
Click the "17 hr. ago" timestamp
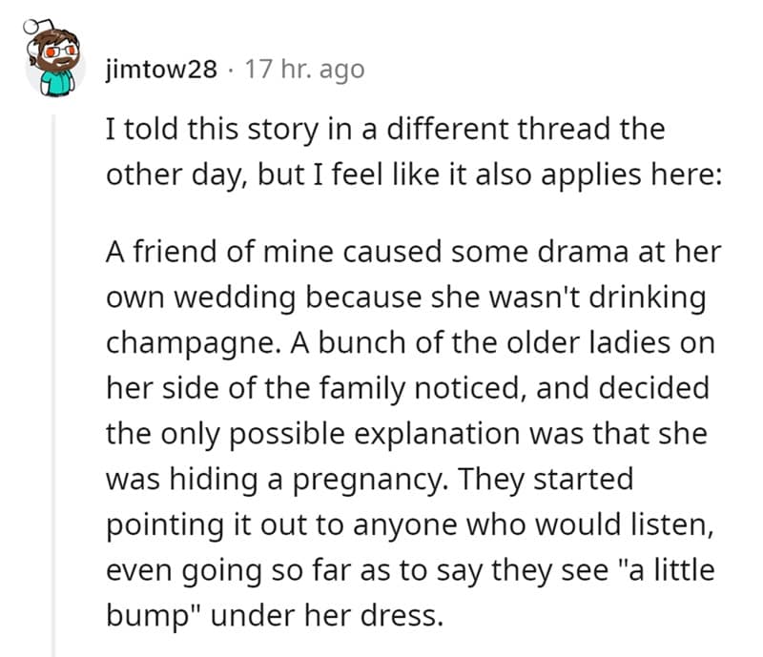click(304, 71)
